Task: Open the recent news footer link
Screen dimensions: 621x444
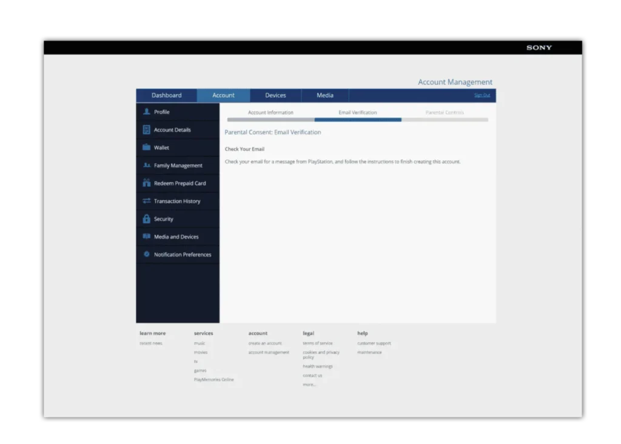Action: (151, 343)
